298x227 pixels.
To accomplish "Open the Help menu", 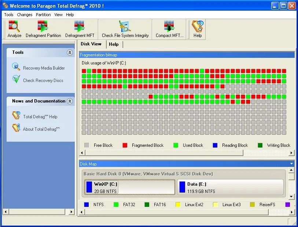I will pyautogui.click(x=70, y=15).
